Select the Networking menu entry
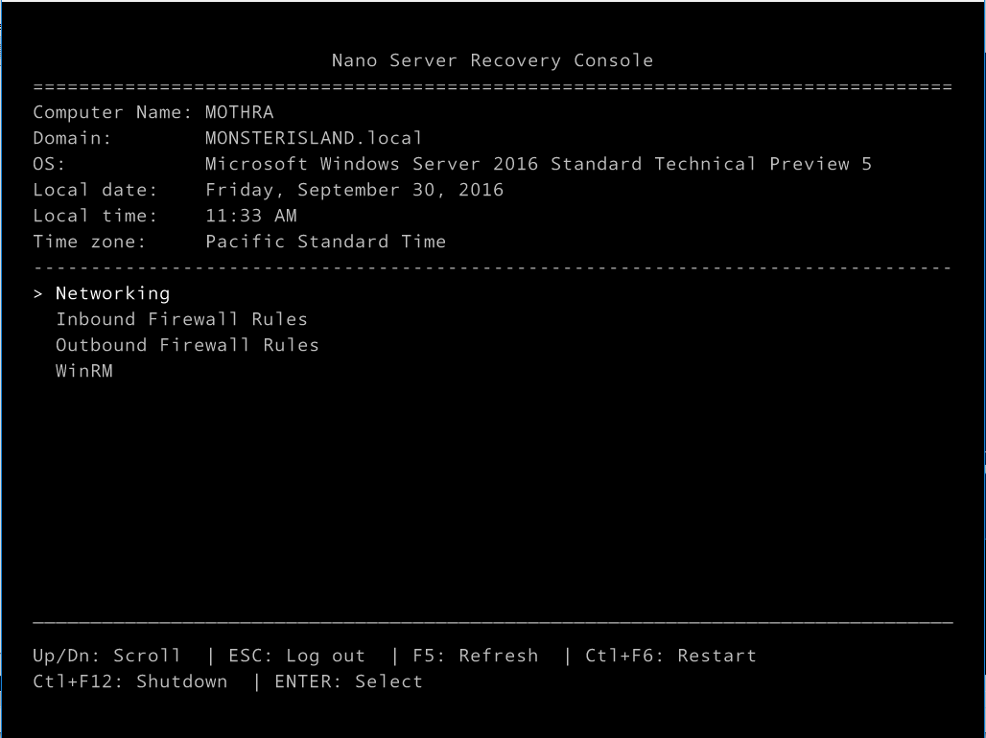The width and height of the screenshot is (986, 738). pyautogui.click(x=112, y=292)
